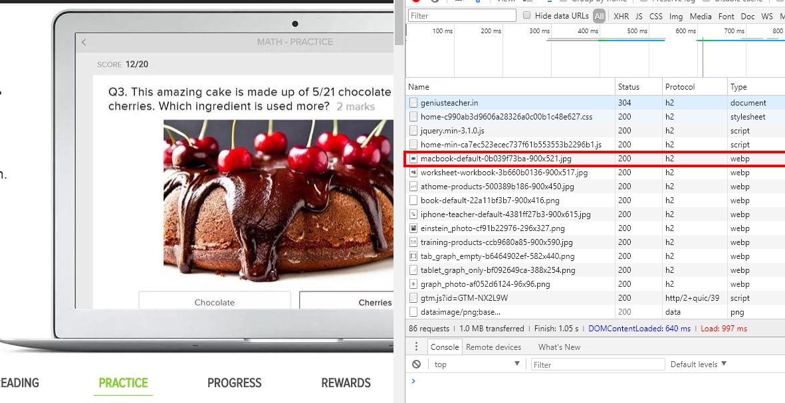The image size is (785, 403).
Task: Click the DOMContentLoaded: 640 ms text
Action: 639,329
